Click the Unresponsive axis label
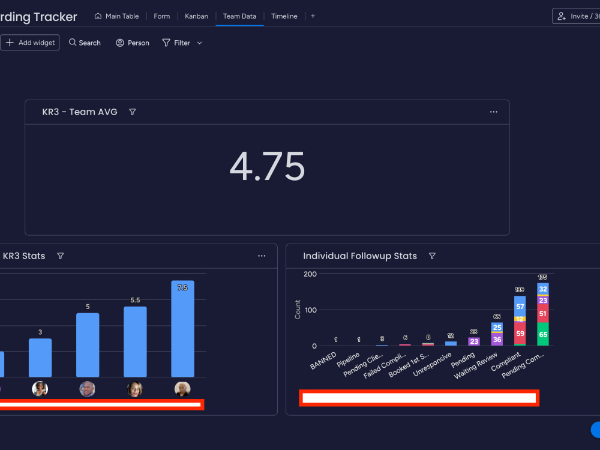Image resolution: width=600 pixels, height=450 pixels. [x=432, y=364]
